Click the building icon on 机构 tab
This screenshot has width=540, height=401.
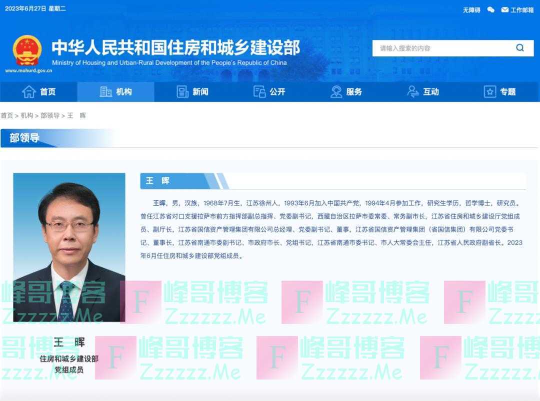105,91
